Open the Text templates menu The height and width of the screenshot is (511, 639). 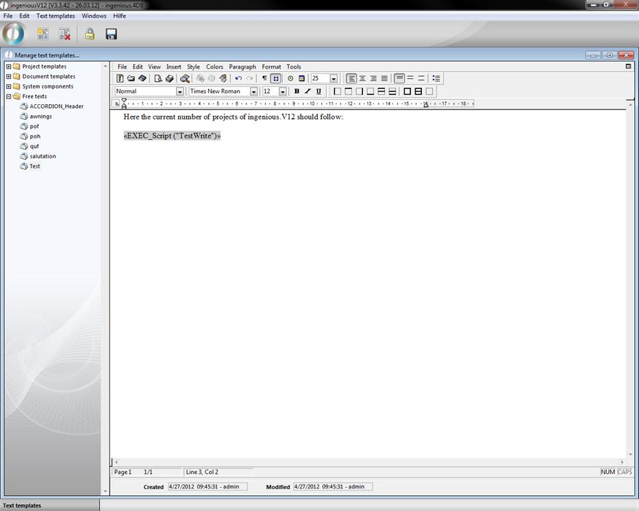click(x=55, y=16)
